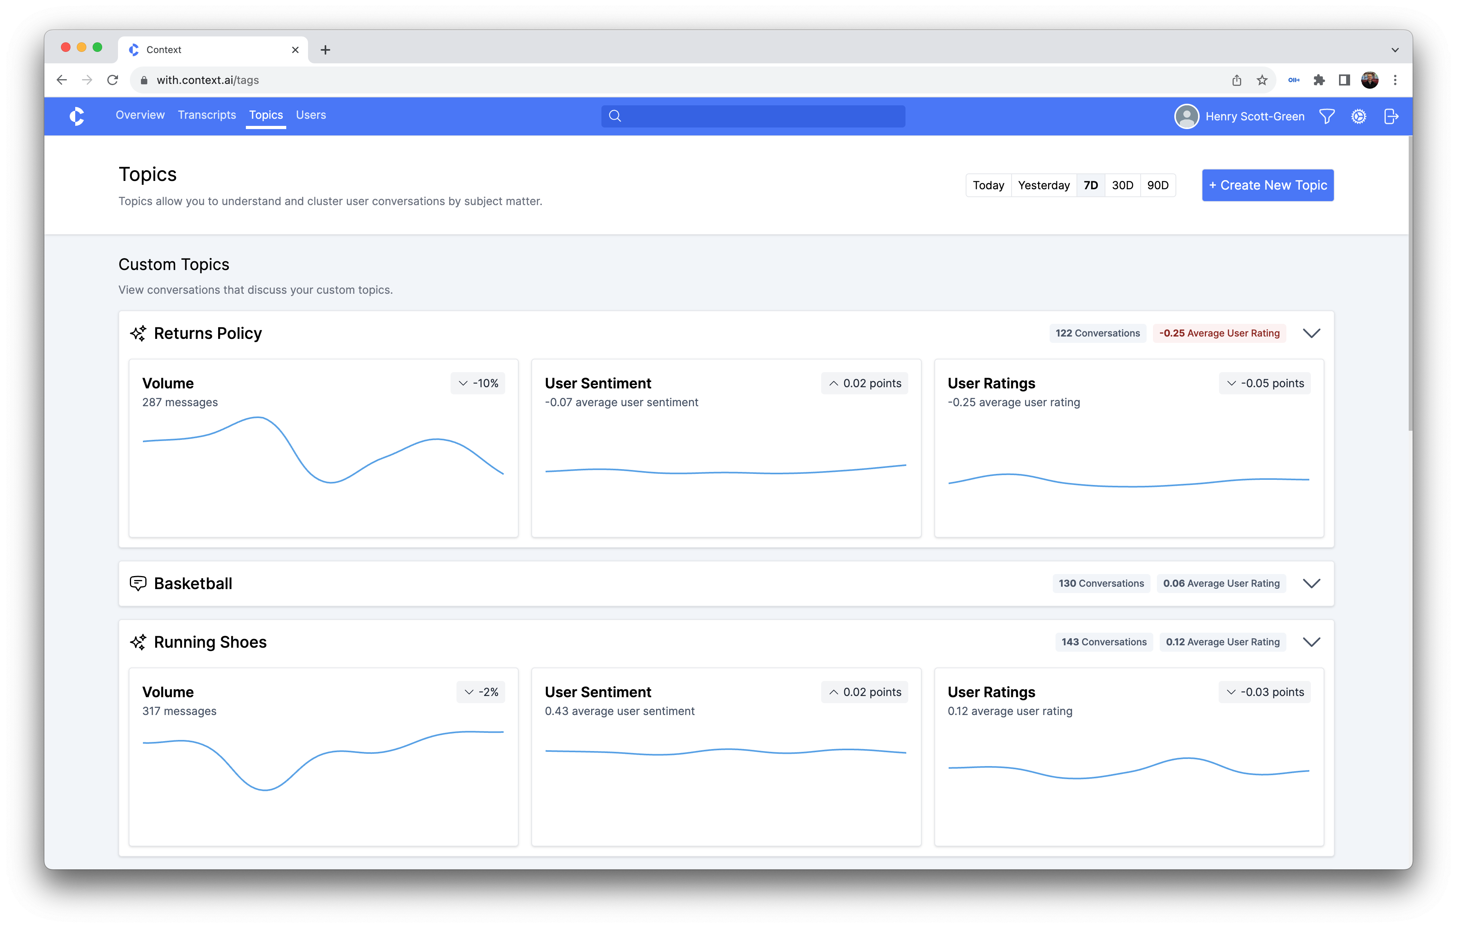This screenshot has width=1457, height=928.
Task: Expand the Basketball topic
Action: [x=1311, y=583]
